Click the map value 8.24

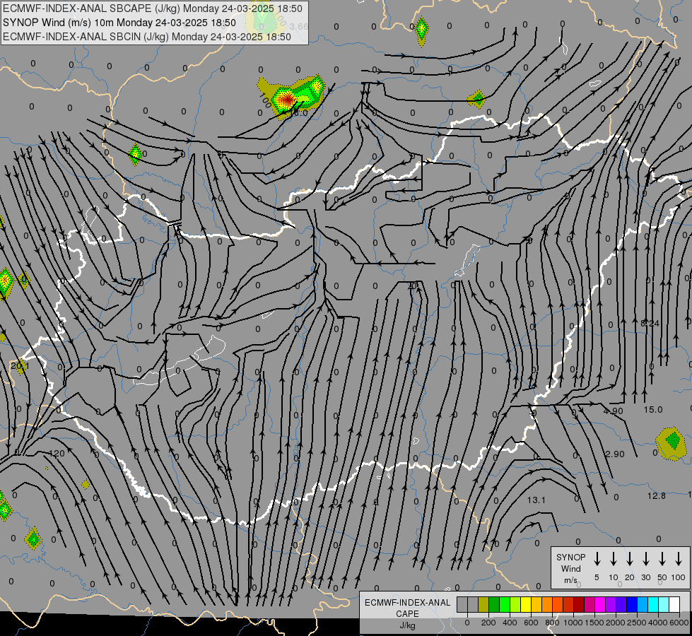pyautogui.click(x=650, y=324)
